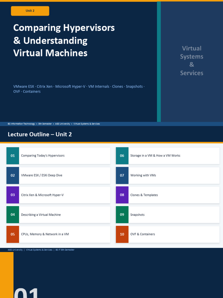223x298 pixels.
Task: Click the AGS University footer line on outline slide
Action: pyautogui.click(x=41, y=250)
